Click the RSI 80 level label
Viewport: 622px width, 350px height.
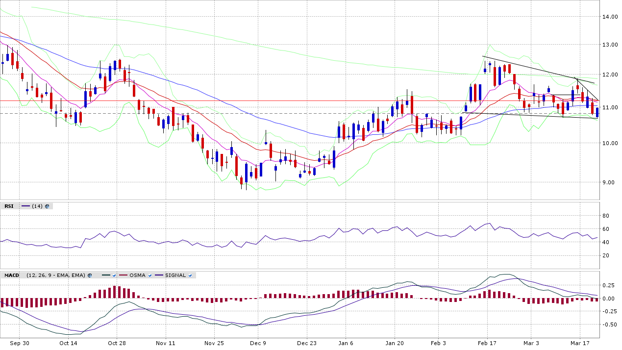(606, 216)
